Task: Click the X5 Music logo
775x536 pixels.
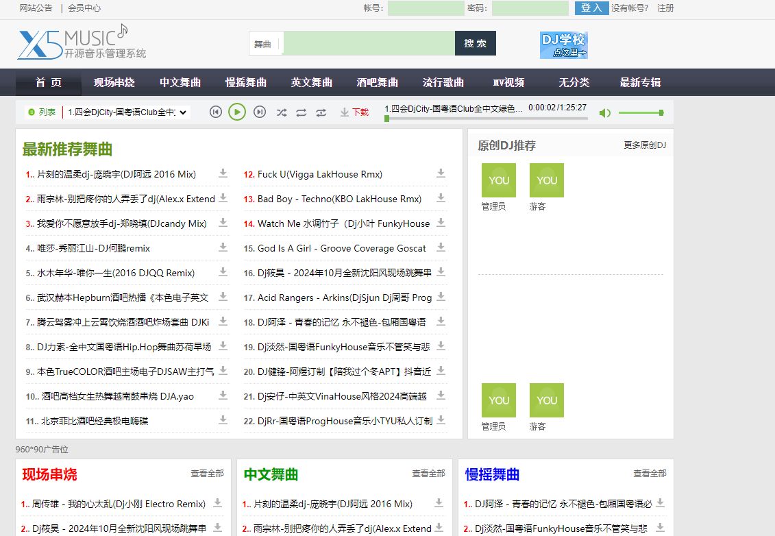Action: 82,42
